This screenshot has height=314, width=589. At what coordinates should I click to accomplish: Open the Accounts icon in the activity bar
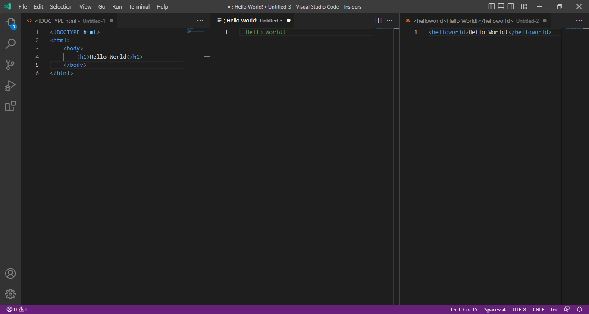tap(10, 273)
